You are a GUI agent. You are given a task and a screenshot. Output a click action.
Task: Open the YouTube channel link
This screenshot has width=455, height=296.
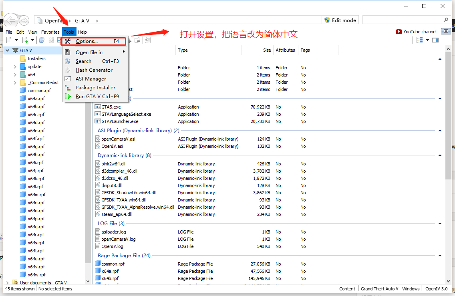[x=416, y=32]
